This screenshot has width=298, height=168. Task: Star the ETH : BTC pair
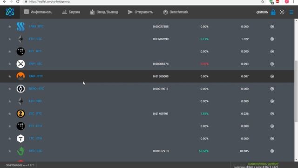(x=10, y=39)
